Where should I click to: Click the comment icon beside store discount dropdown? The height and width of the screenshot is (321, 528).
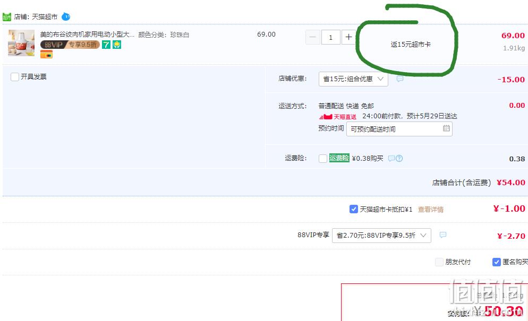click(399, 79)
